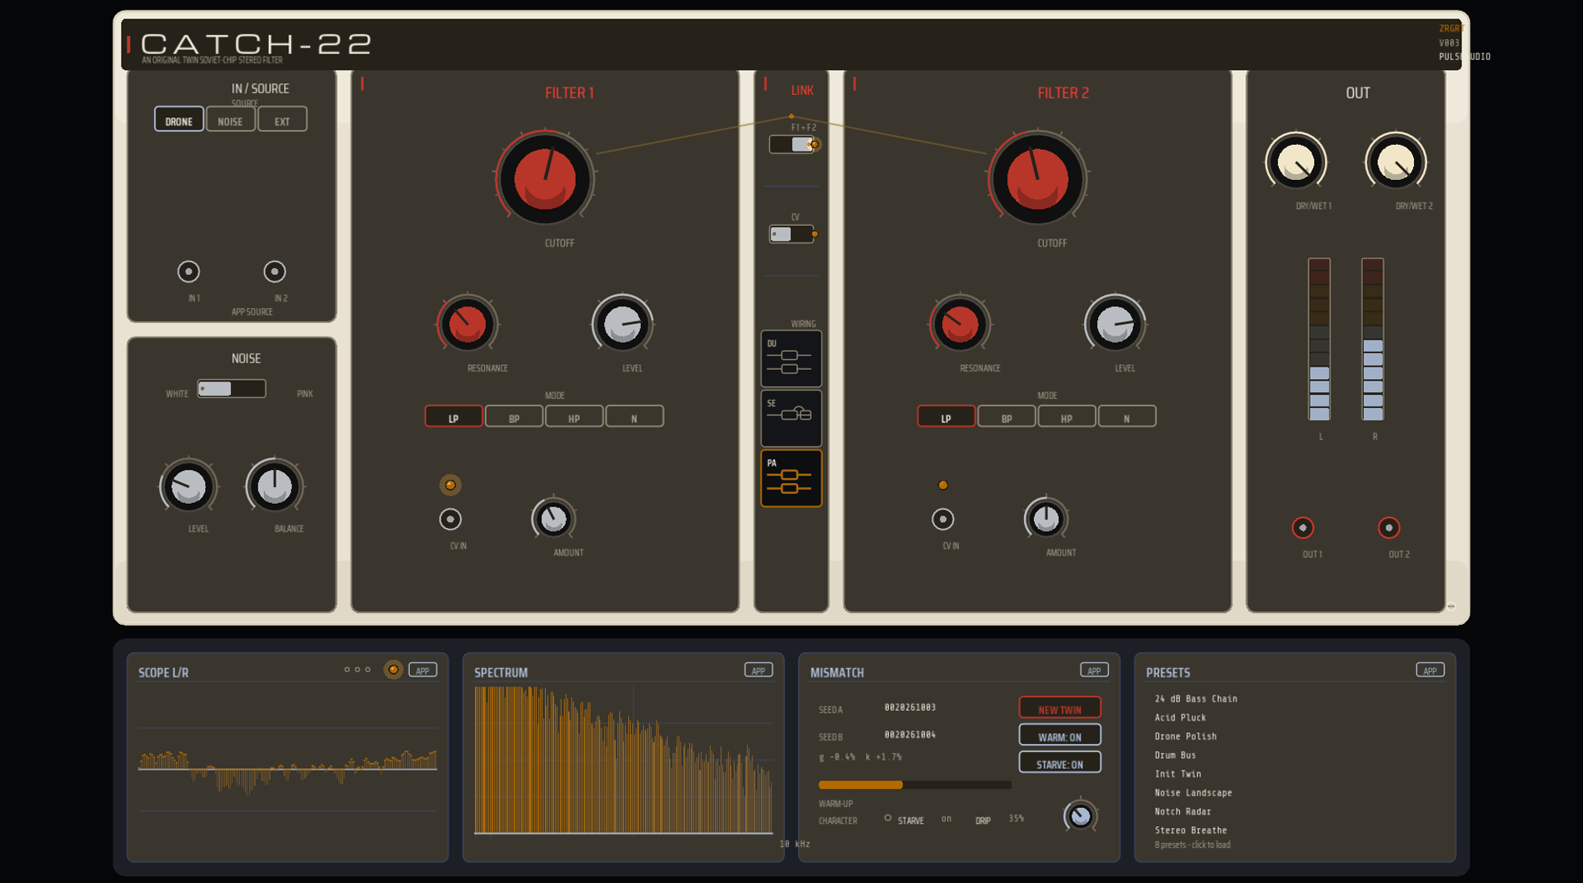Select the SE series wiring icon
The image size is (1583, 883).
[791, 417]
